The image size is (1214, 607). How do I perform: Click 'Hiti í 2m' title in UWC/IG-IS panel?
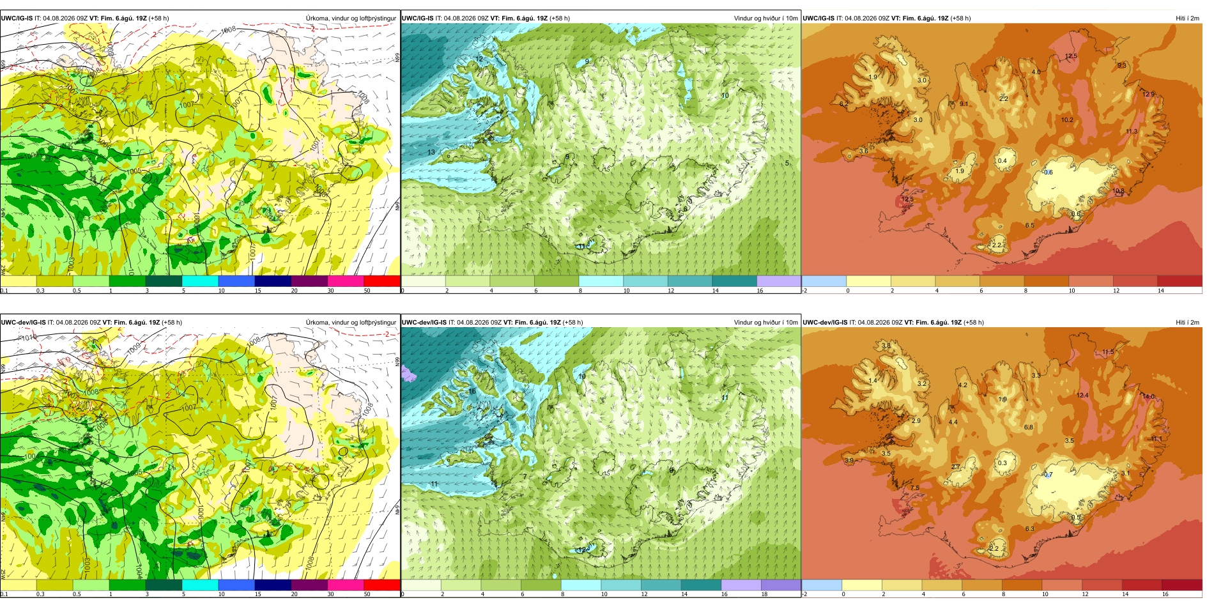tap(1187, 19)
